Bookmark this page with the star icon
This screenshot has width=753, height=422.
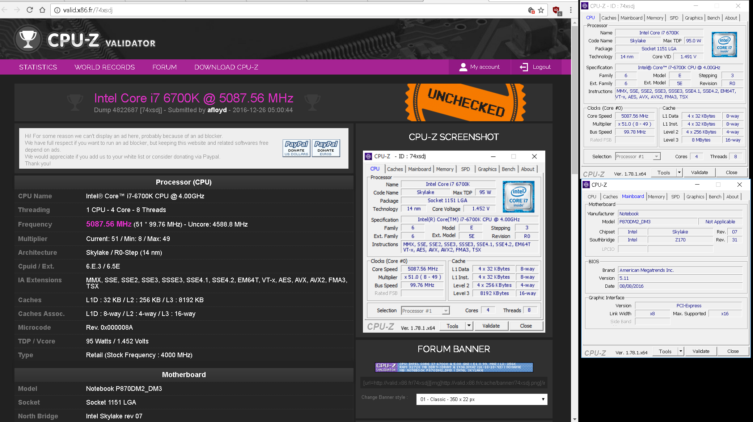(541, 10)
